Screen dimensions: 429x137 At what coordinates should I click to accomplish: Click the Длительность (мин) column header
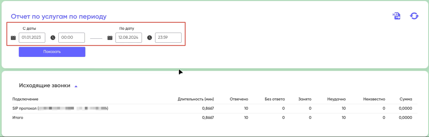point(196,99)
